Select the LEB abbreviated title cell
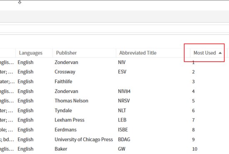This screenshot has height=154, width=229. (x=122, y=120)
